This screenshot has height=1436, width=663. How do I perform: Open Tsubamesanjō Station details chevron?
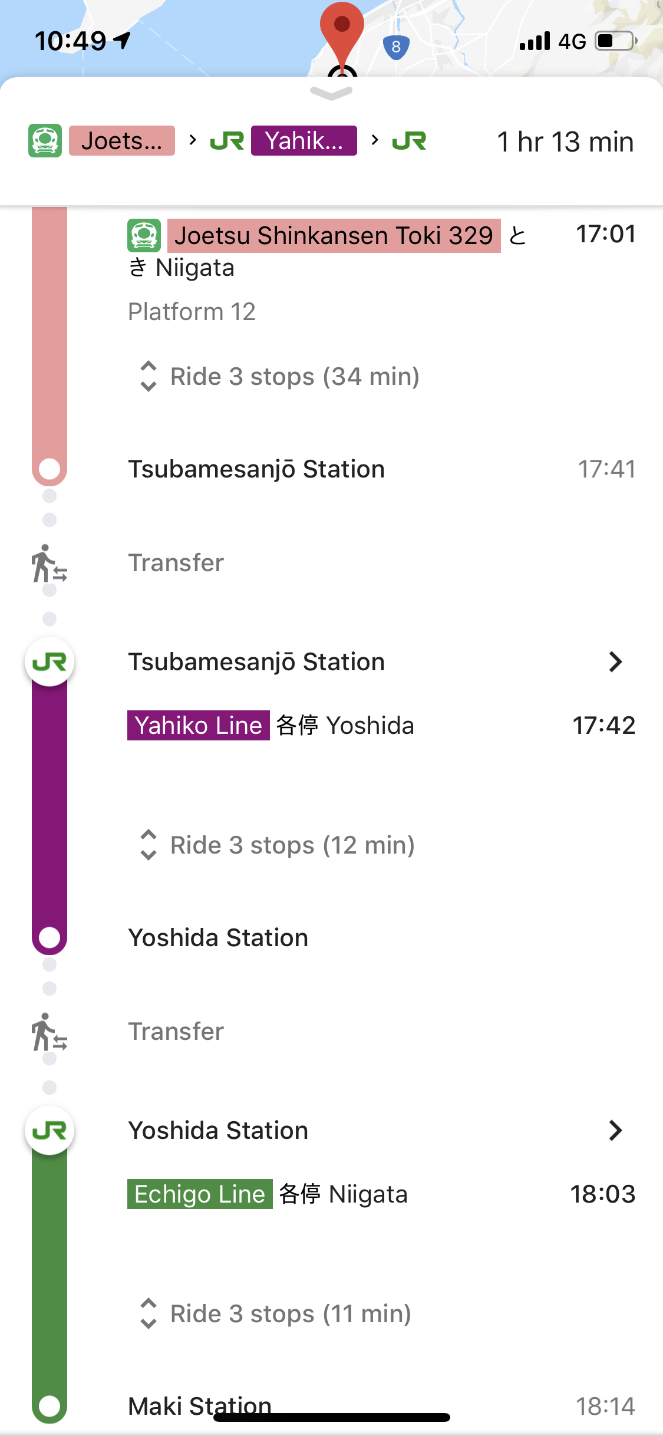(x=615, y=662)
